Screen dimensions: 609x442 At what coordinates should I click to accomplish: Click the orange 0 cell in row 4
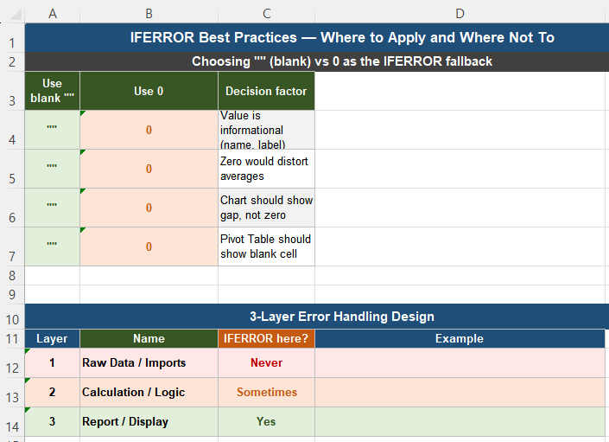(x=149, y=130)
